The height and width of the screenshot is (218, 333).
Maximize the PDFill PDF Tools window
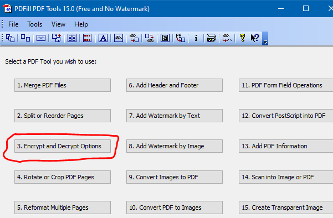click(x=306, y=8)
